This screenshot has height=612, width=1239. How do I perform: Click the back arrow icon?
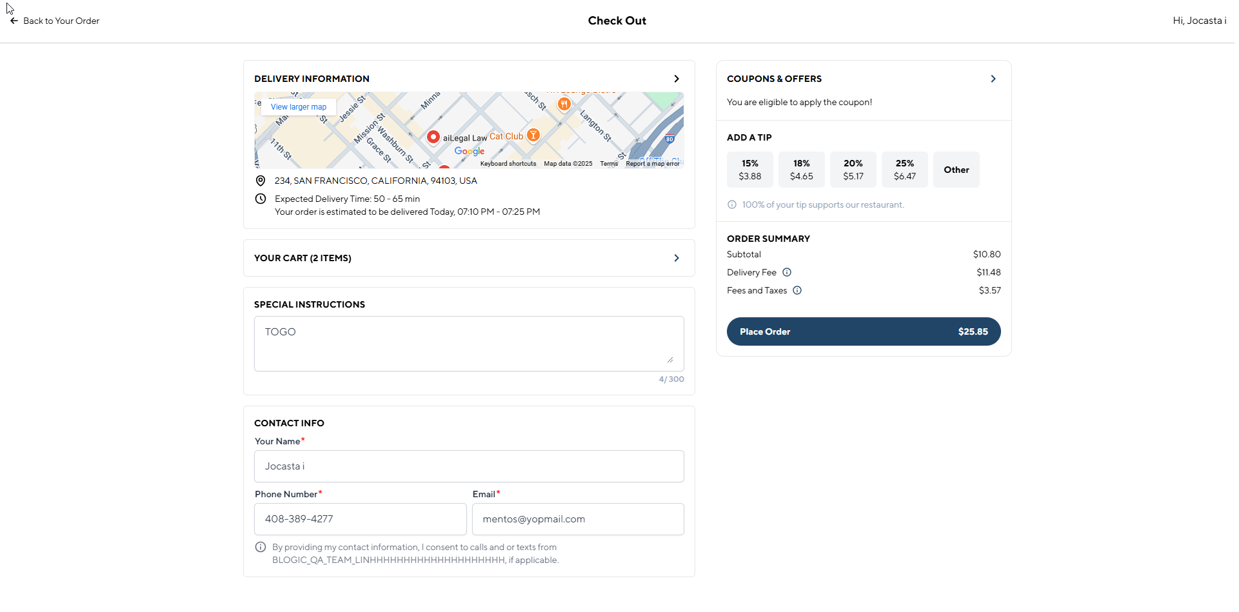(14, 21)
